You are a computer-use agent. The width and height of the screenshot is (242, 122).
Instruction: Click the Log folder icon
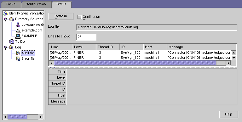point(12,47)
